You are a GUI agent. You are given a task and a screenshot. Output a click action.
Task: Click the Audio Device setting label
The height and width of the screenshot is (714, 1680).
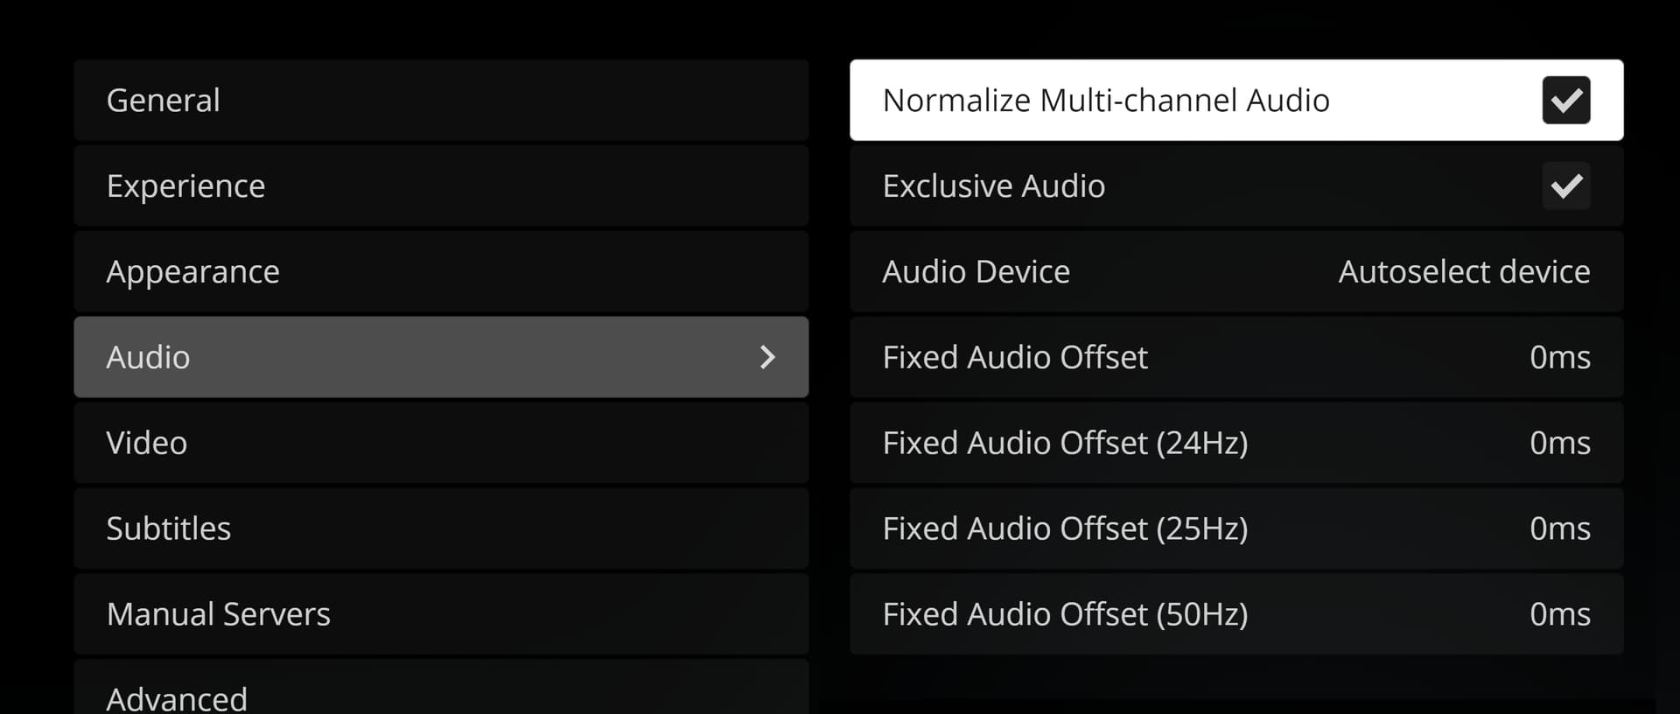point(976,272)
